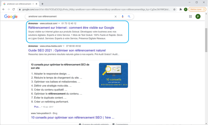Click the www.solocal.com ad URL
Image resolution: width=208 pixels, height=125 pixels.
pyautogui.click(x=49, y=24)
